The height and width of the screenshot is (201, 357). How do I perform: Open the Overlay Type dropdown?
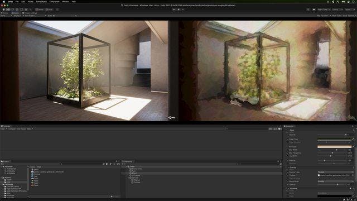tap(336, 173)
